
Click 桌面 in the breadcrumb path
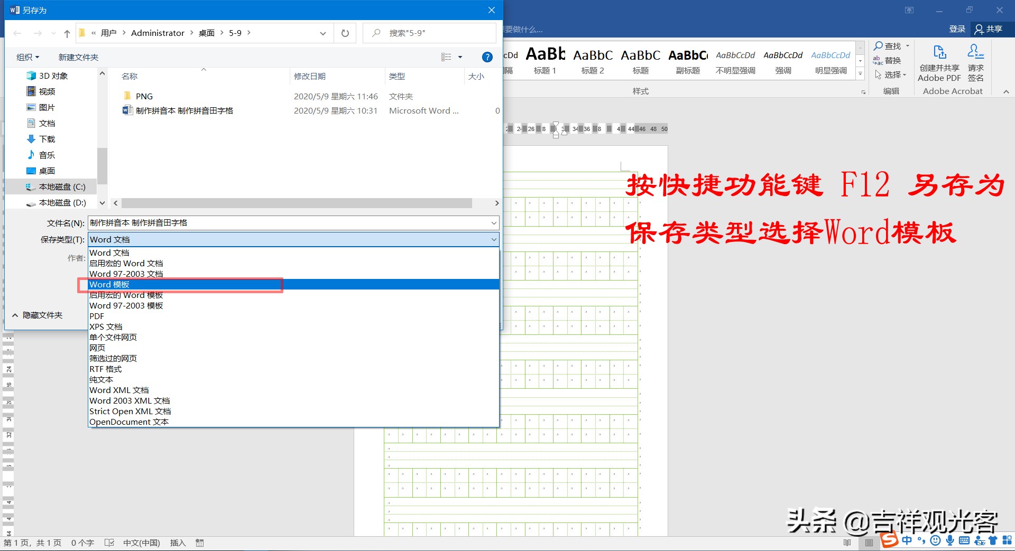[207, 33]
